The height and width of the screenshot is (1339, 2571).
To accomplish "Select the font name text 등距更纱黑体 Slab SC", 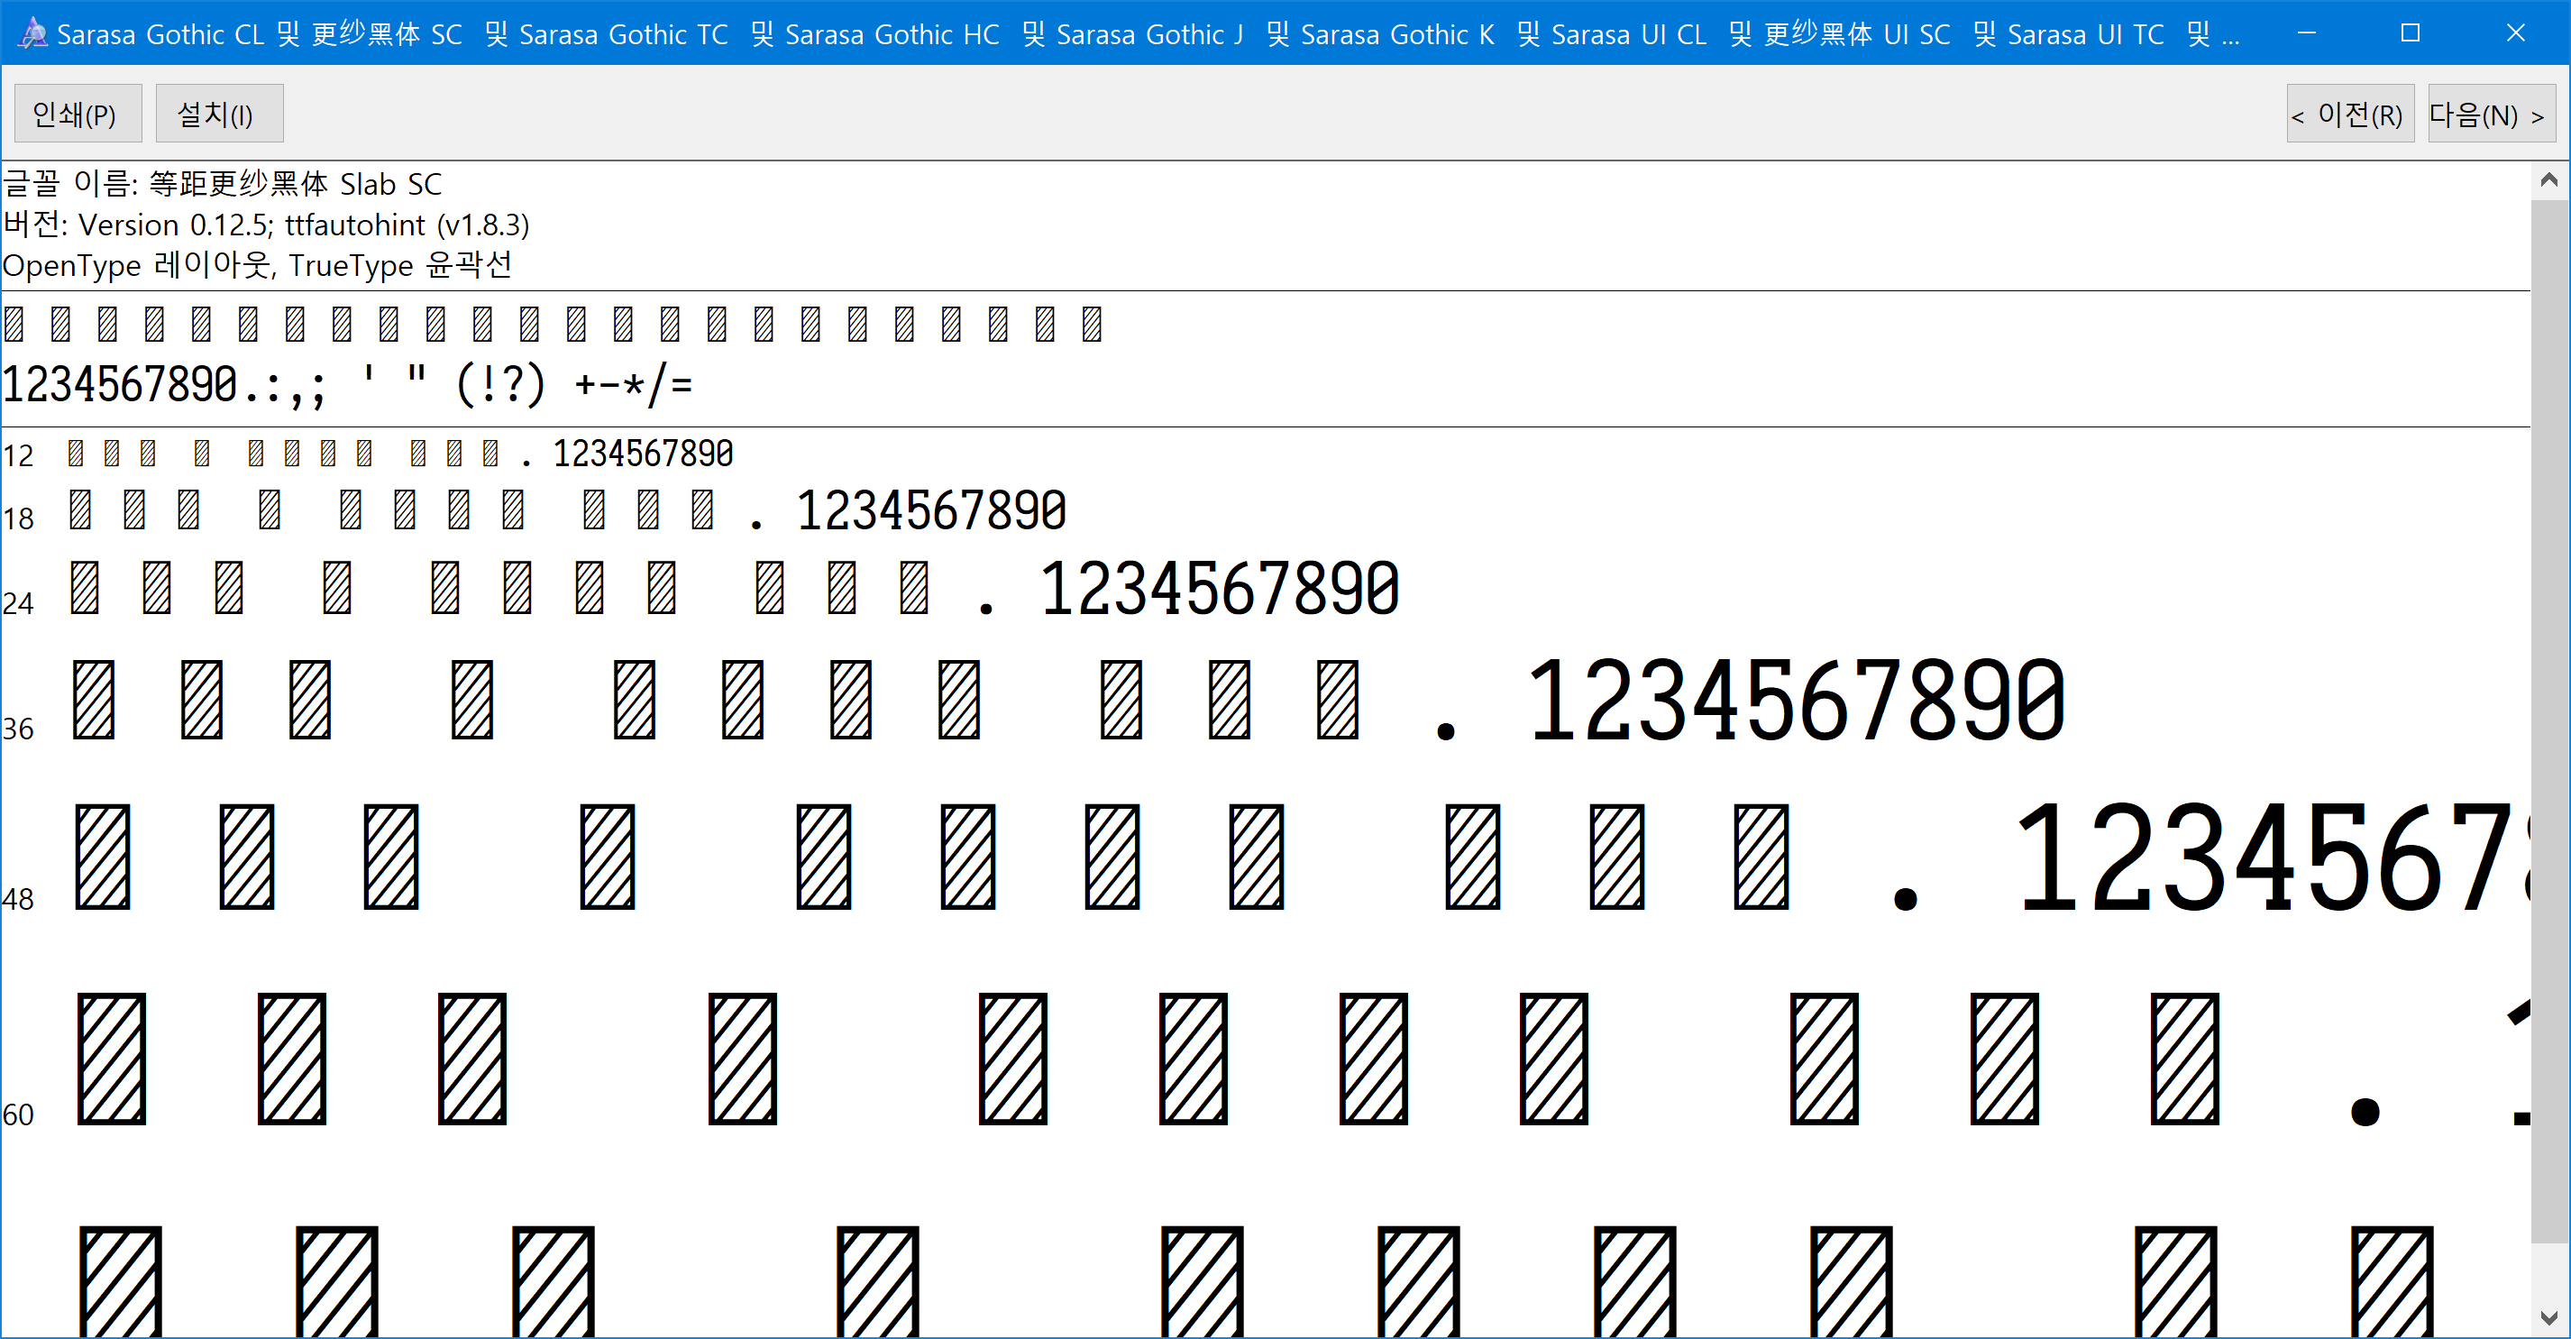I will [222, 183].
